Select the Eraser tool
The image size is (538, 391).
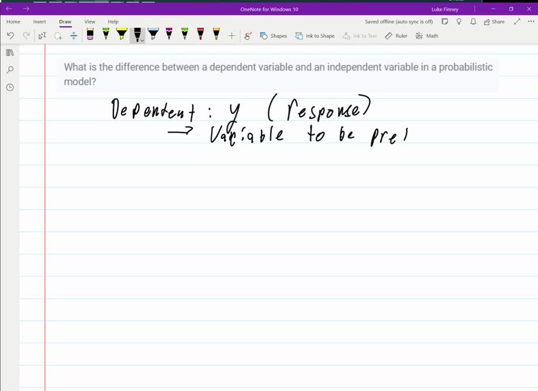90,35
